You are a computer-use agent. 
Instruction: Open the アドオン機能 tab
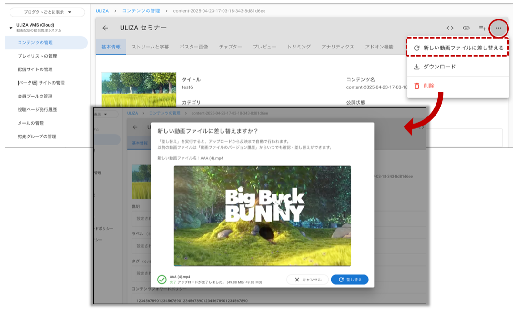point(379,47)
